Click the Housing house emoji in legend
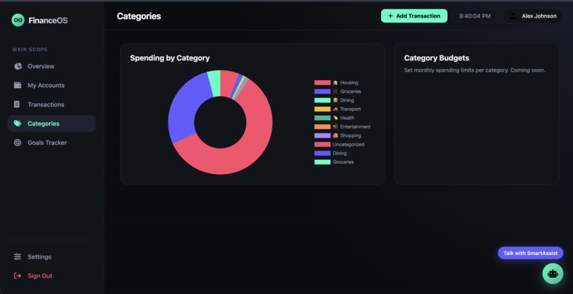Viewport: 573px width, 294px height. click(335, 82)
